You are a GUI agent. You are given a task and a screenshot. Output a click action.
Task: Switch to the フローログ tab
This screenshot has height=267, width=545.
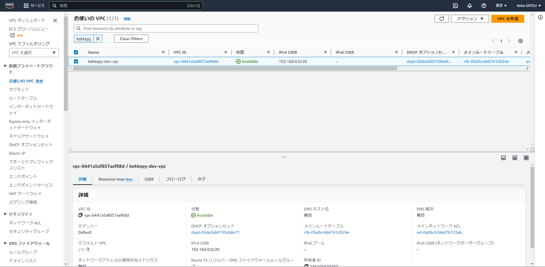(176, 179)
